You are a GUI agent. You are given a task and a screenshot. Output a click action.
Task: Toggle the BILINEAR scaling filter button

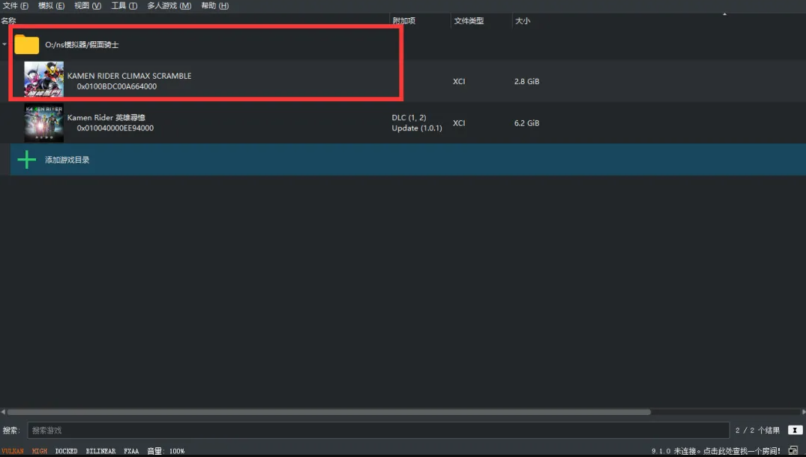pos(100,451)
